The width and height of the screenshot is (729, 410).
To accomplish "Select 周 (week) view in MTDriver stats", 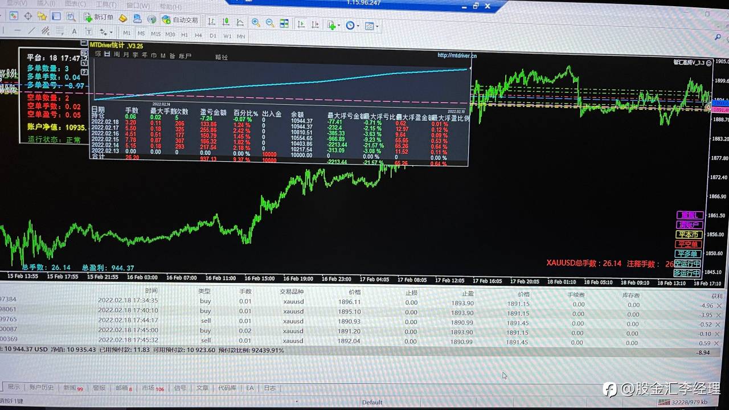I will [x=117, y=55].
